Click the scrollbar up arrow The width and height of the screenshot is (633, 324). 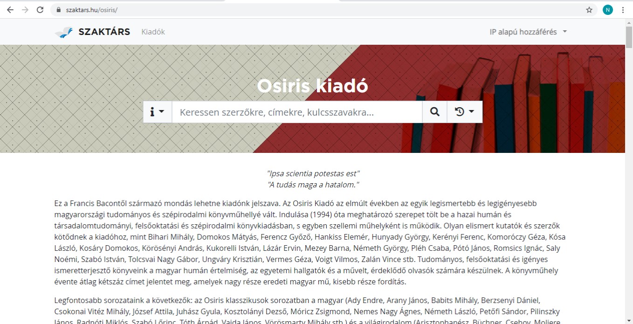pos(629,22)
